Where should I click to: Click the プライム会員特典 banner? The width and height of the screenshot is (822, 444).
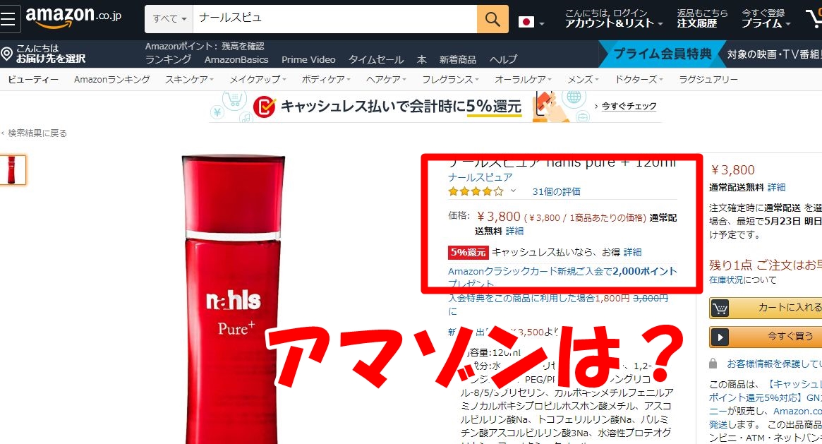tap(662, 54)
